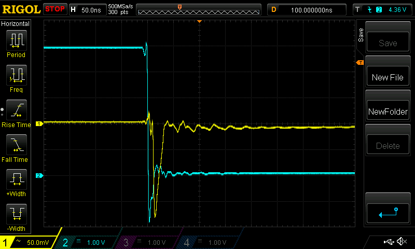Select the Rise Time measurement icon
415x249 pixels.
[x=17, y=110]
